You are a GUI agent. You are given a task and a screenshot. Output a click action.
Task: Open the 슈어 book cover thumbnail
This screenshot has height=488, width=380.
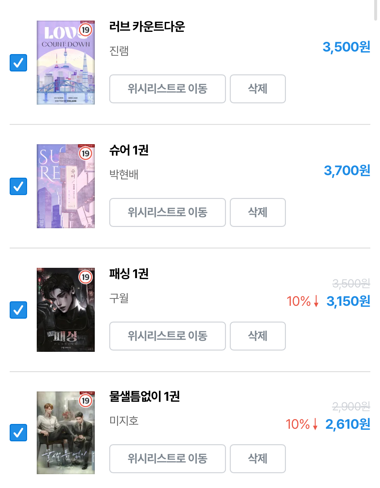click(x=65, y=186)
